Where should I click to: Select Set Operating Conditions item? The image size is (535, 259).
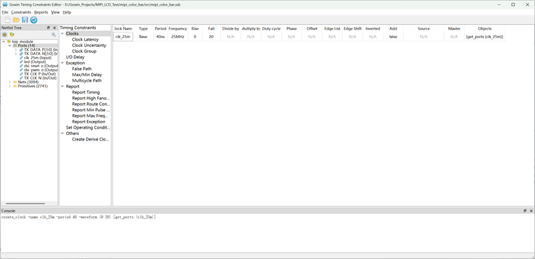(88, 128)
